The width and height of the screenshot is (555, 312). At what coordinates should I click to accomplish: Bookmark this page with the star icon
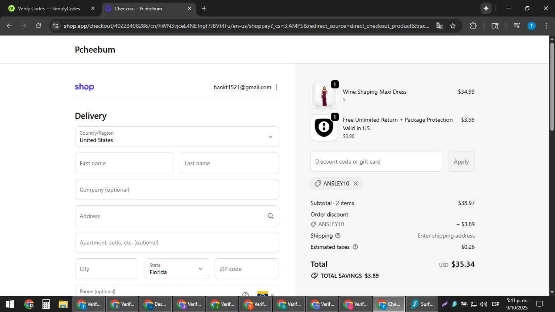[453, 26]
